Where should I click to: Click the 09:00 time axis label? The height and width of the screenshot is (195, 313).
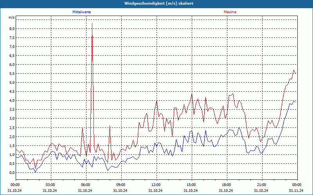pos(121,185)
